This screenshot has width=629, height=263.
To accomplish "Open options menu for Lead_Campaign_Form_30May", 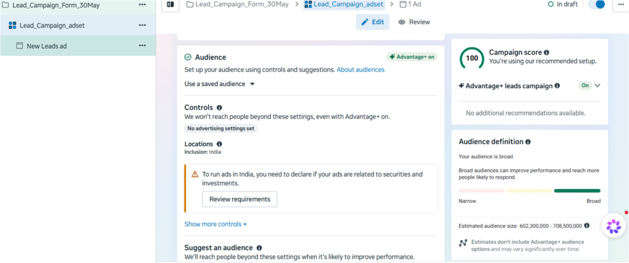I will (142, 4).
